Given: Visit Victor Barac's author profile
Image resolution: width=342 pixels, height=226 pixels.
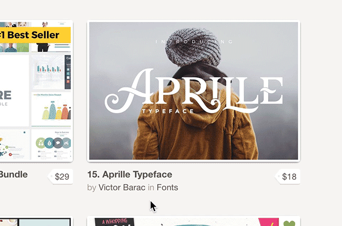Looking at the screenshot, I should point(122,187).
